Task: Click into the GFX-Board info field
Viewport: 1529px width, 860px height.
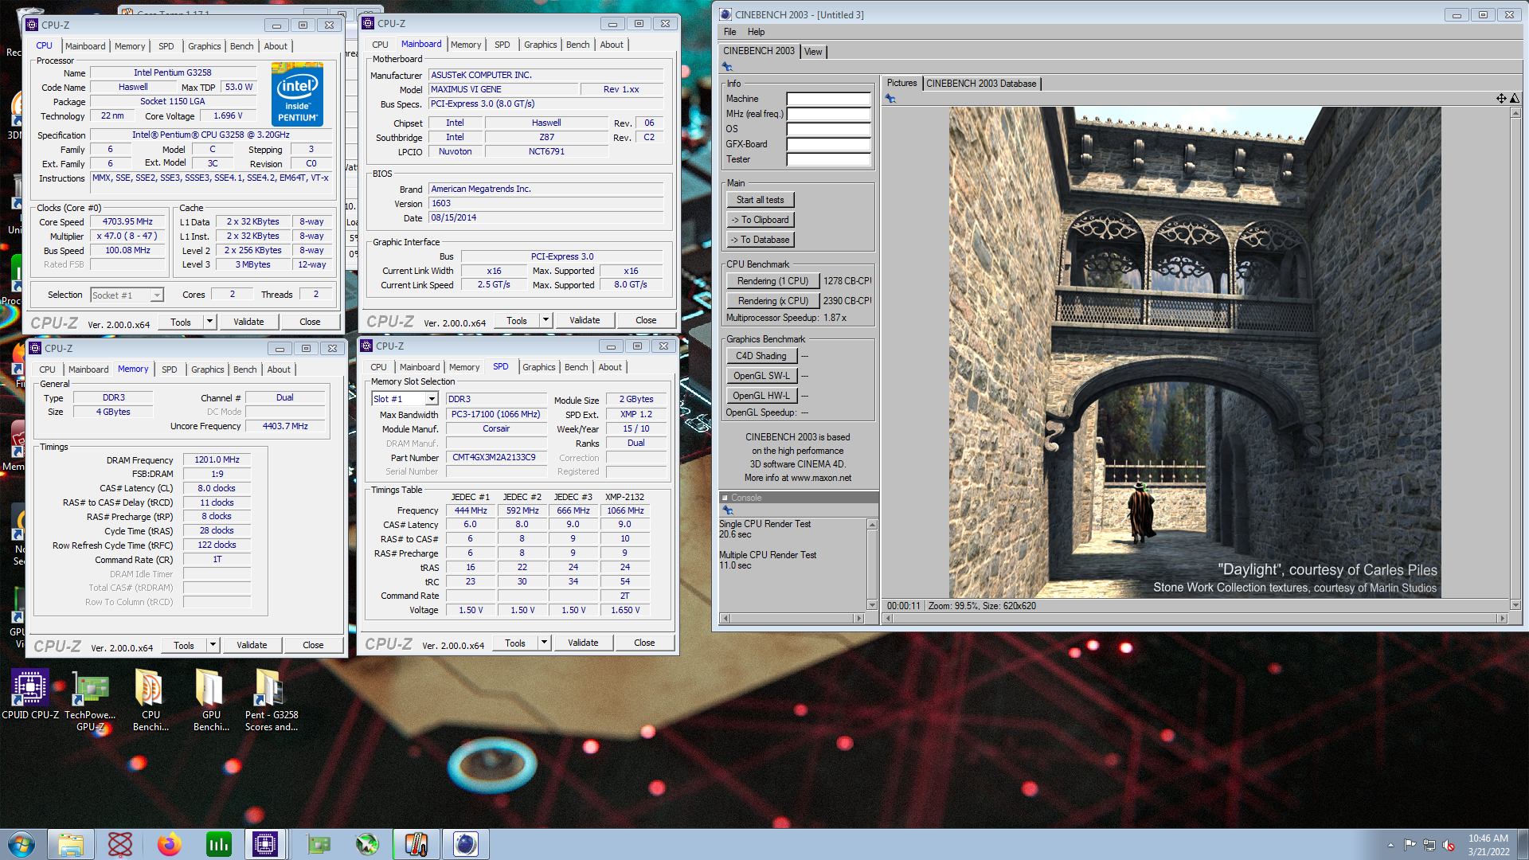Action: coord(829,145)
